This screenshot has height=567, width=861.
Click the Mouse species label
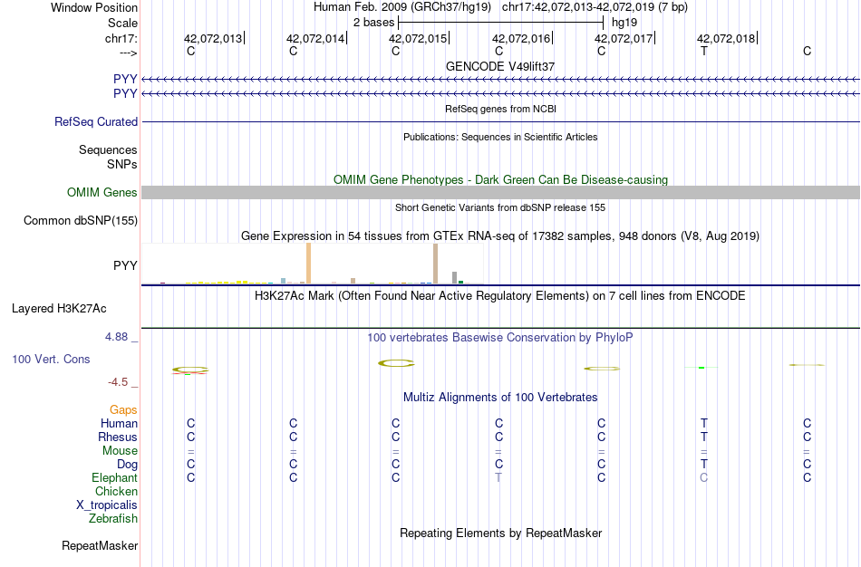pyautogui.click(x=120, y=451)
